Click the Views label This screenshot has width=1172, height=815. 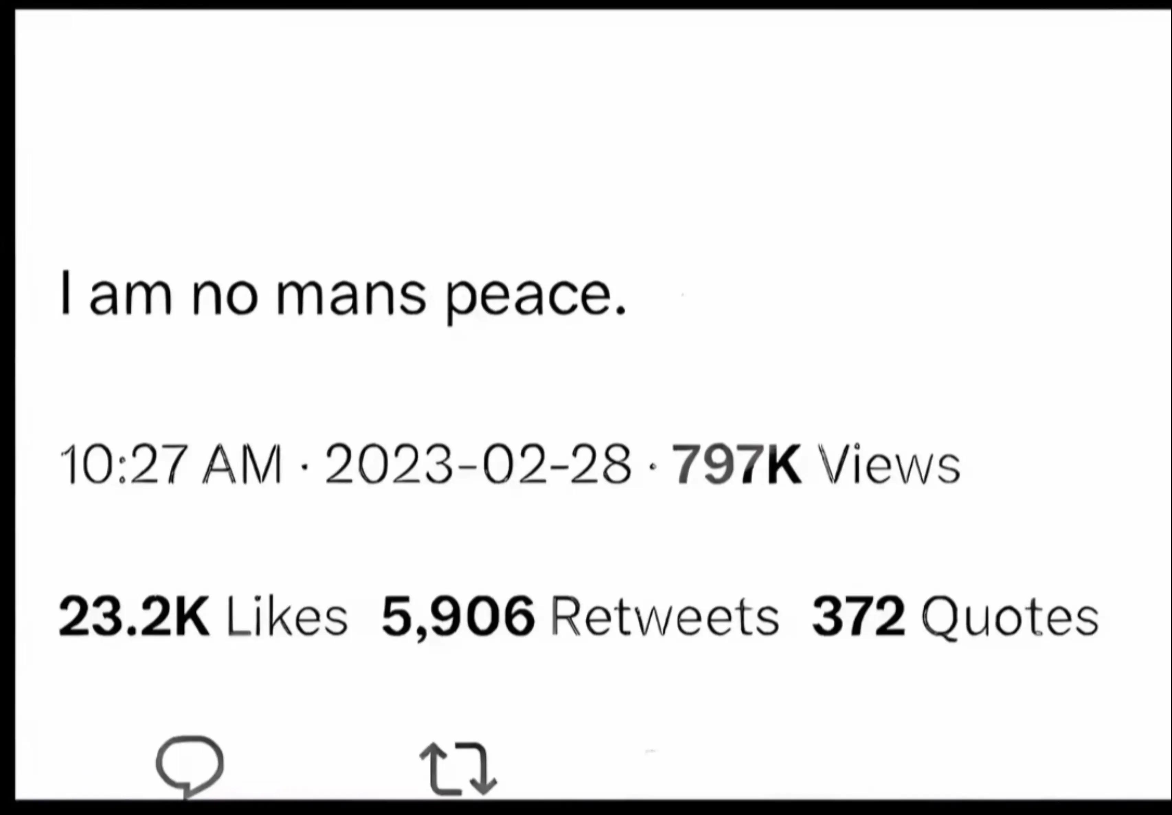coord(889,464)
